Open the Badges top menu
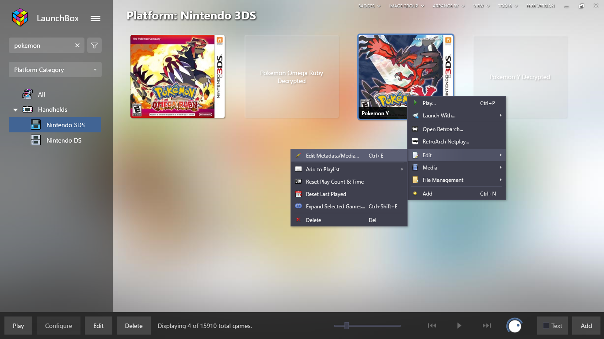Image resolution: width=604 pixels, height=339 pixels. [369, 6]
